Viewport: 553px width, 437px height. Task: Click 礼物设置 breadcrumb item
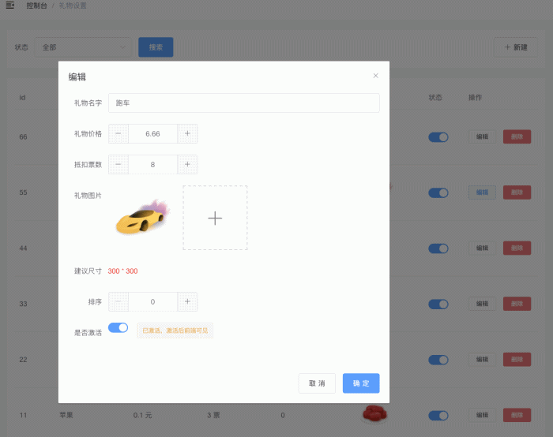click(73, 6)
